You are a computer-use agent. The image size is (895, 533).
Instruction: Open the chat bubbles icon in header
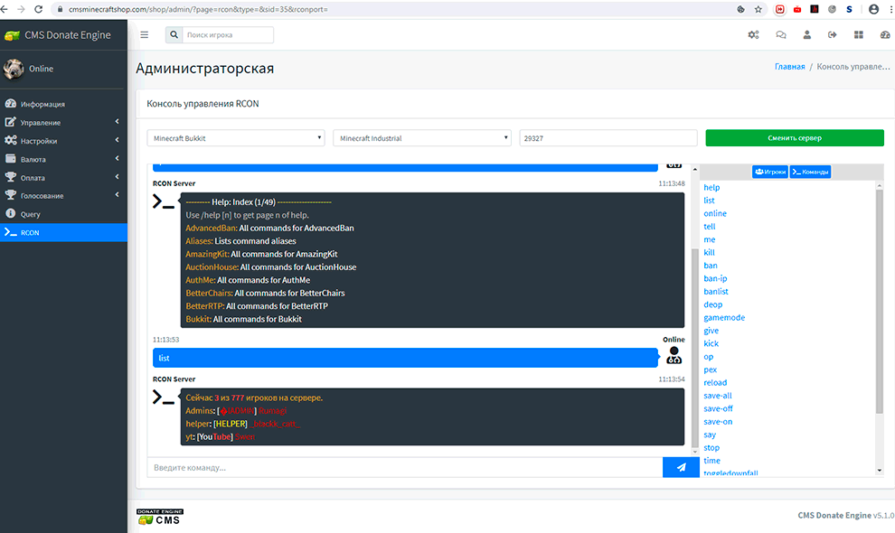tap(780, 35)
